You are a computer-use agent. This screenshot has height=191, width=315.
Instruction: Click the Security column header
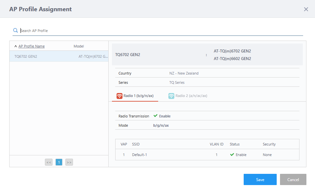click(269, 144)
